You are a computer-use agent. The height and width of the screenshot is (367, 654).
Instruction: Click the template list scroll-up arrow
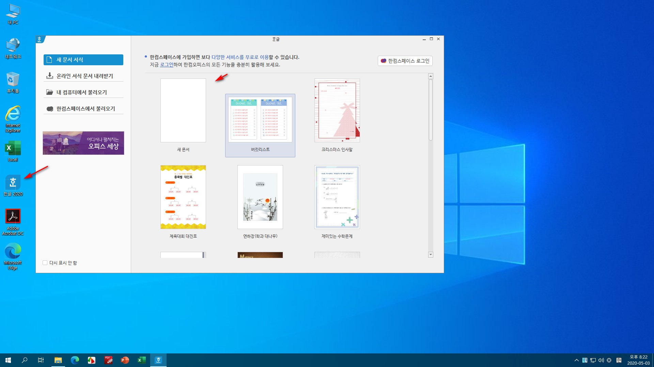click(431, 76)
